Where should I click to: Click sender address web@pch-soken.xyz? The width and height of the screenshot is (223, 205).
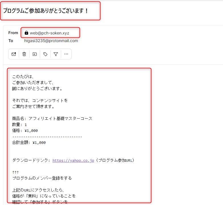[x=49, y=33]
